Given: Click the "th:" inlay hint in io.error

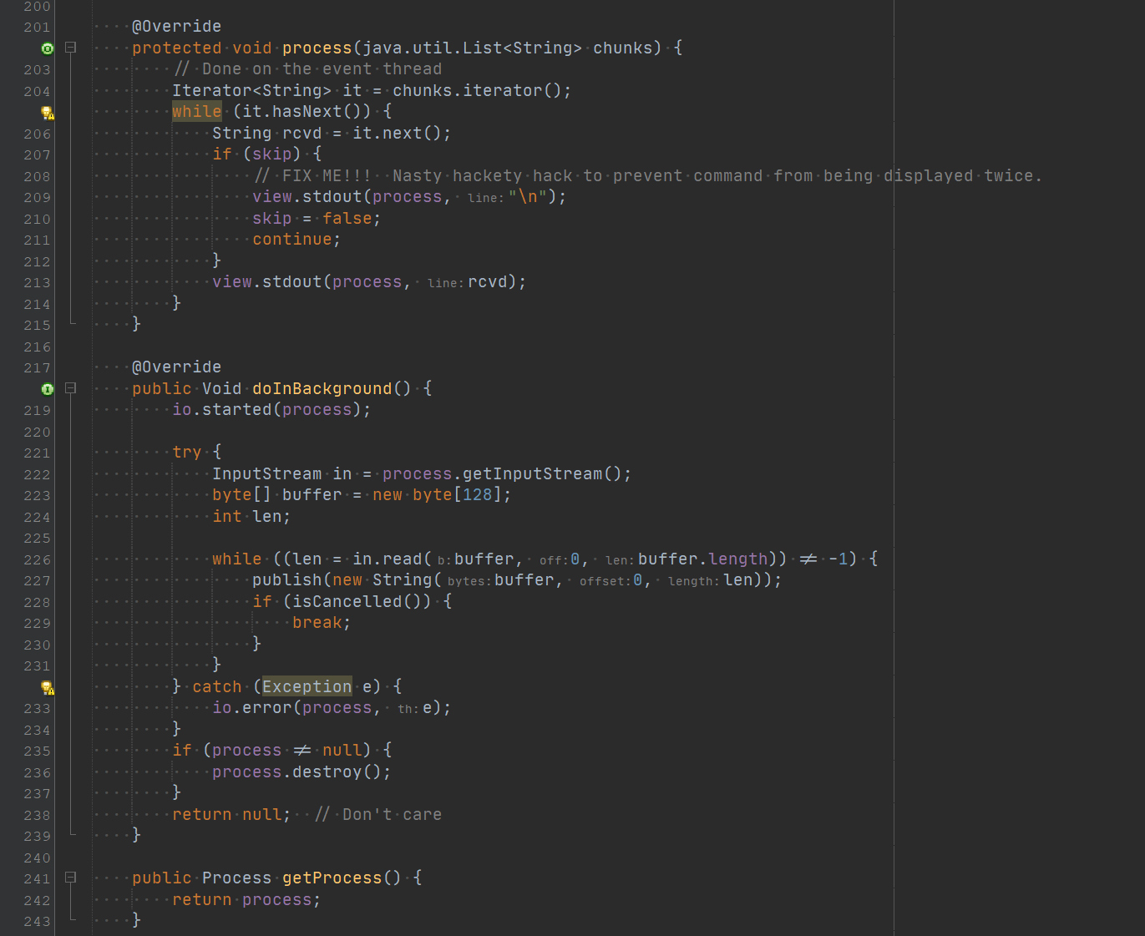Looking at the screenshot, I should pyautogui.click(x=407, y=709).
